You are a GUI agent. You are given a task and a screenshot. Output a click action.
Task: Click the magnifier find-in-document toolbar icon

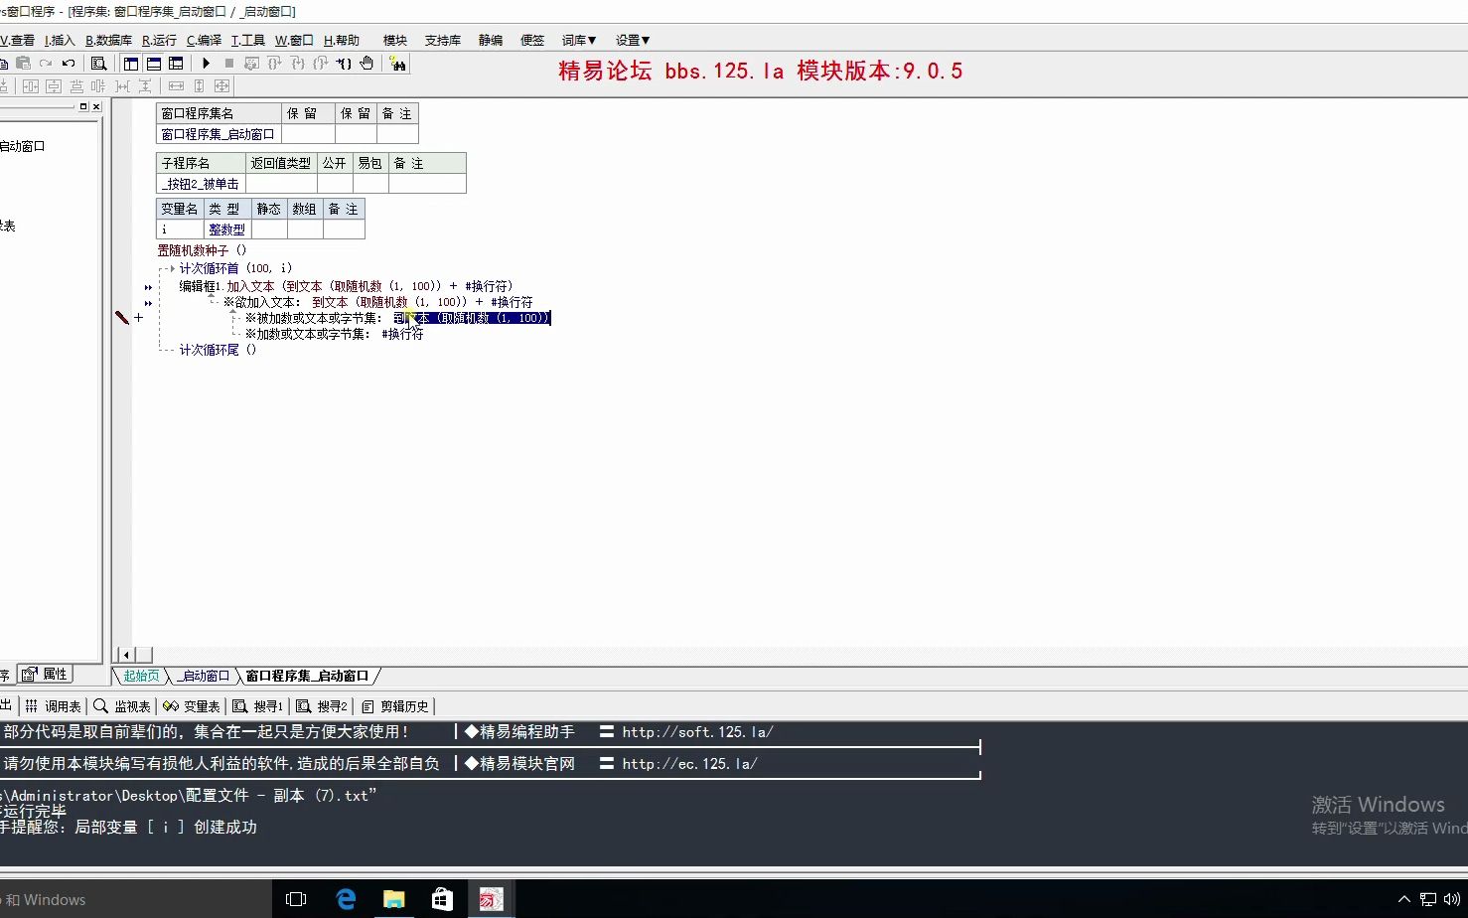(x=98, y=63)
